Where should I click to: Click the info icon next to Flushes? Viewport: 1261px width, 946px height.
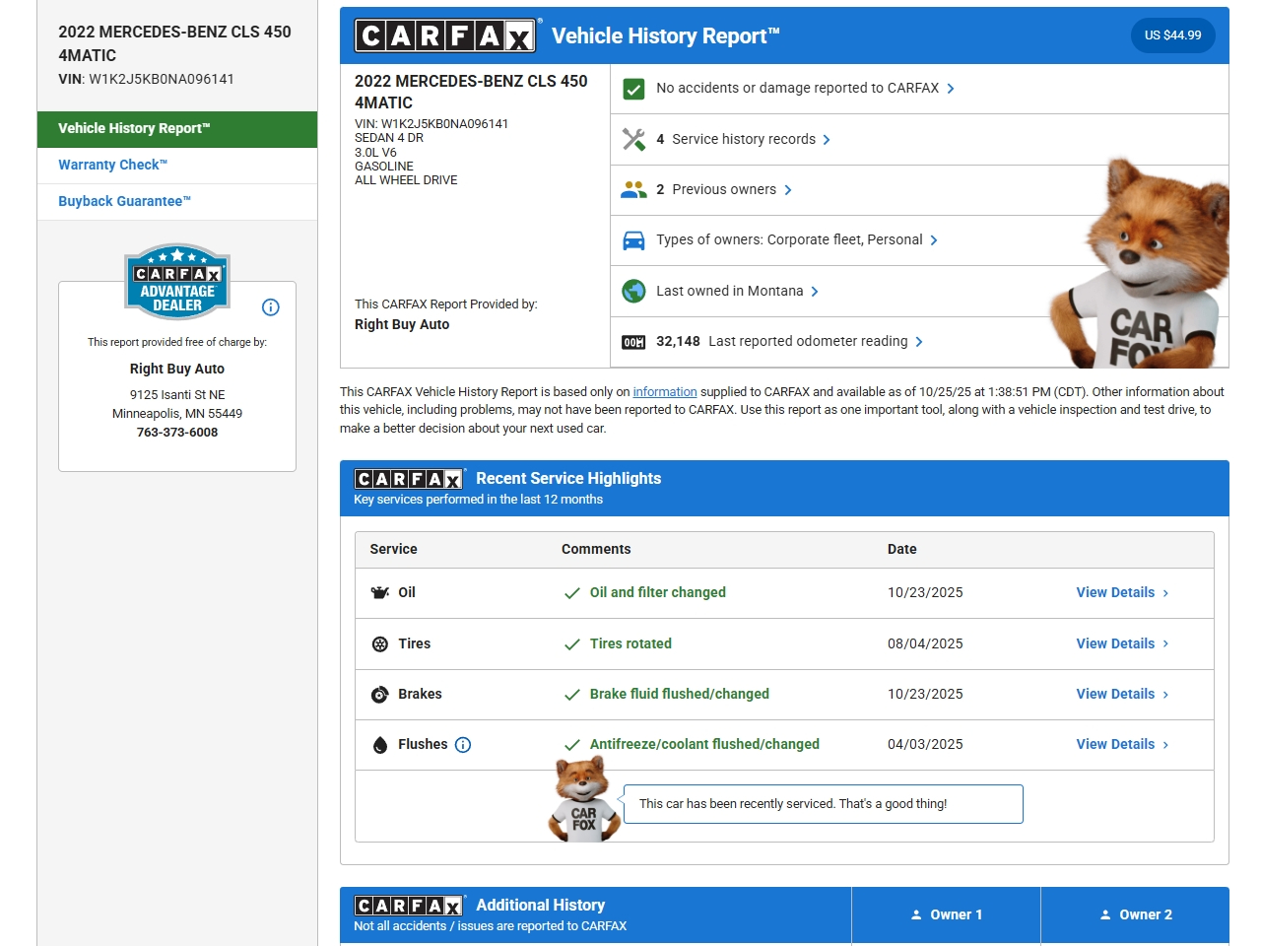pos(463,745)
